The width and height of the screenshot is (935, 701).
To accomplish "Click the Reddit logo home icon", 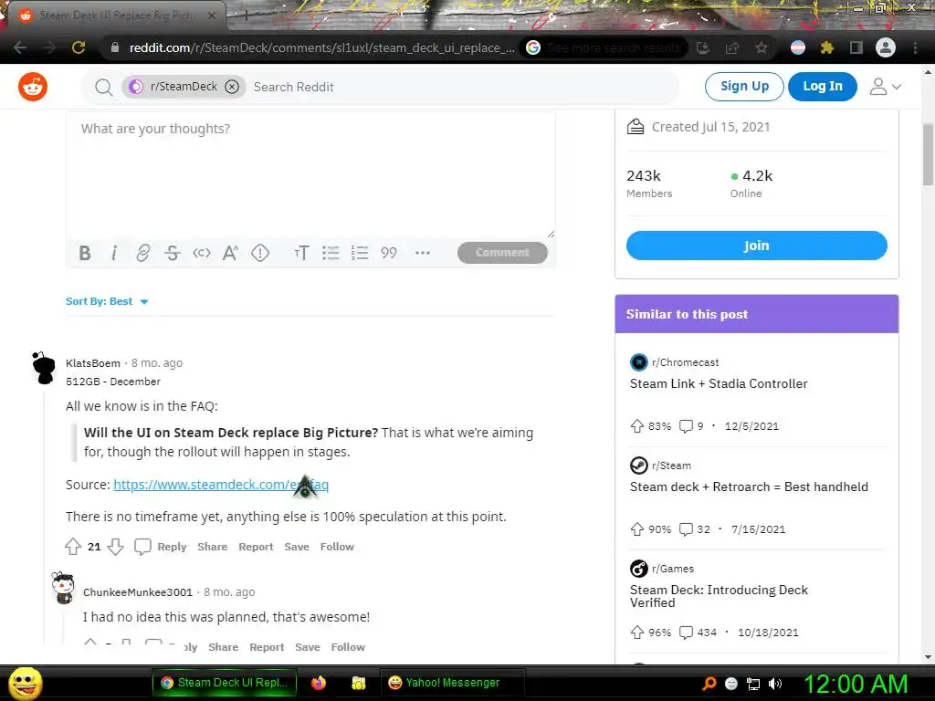I will pyautogui.click(x=33, y=87).
